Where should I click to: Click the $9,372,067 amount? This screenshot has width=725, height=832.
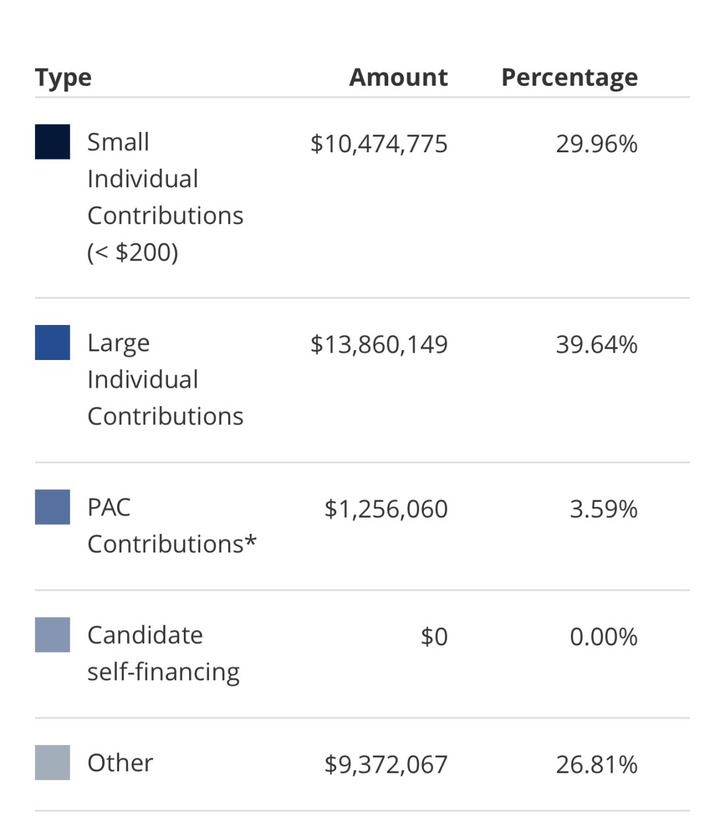point(386,765)
